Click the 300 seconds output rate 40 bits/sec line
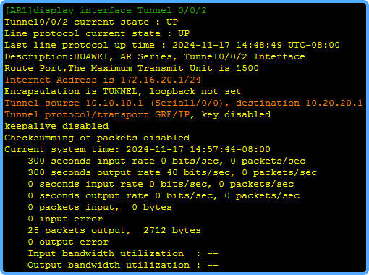The height and width of the screenshot is (275, 369). tap(172, 172)
